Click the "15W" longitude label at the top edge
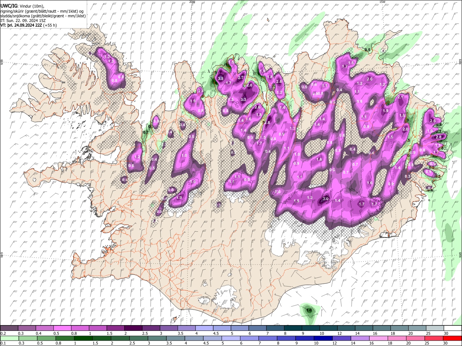 coord(382,2)
